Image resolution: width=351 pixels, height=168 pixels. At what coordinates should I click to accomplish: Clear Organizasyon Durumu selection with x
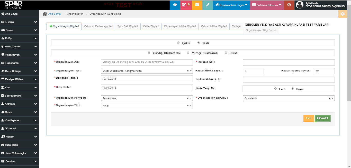click(330, 98)
